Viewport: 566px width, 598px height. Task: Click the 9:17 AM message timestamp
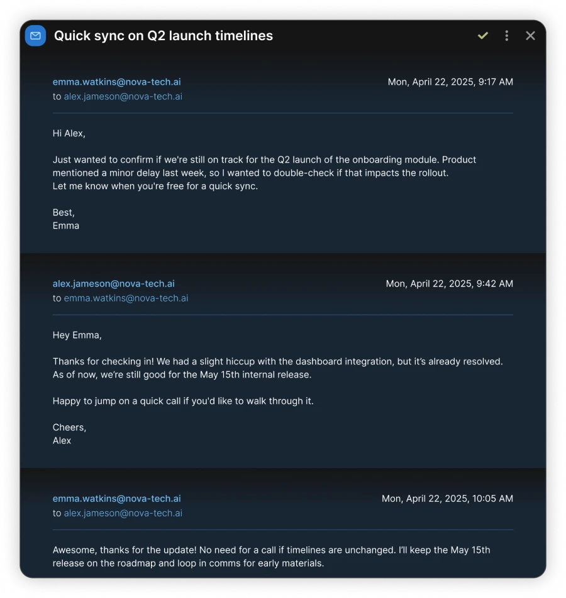coord(450,82)
